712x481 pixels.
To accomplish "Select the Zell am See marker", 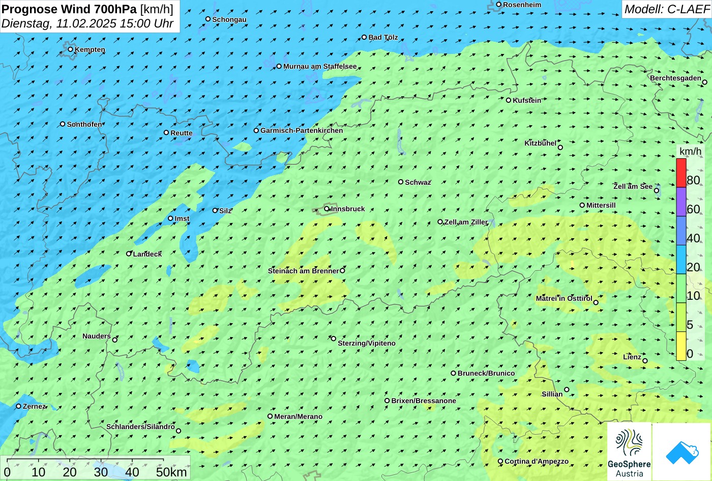I will coord(657,191).
